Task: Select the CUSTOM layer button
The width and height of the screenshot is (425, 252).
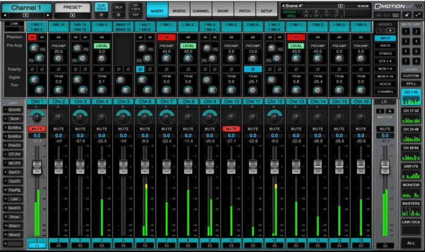Action: click(x=411, y=76)
